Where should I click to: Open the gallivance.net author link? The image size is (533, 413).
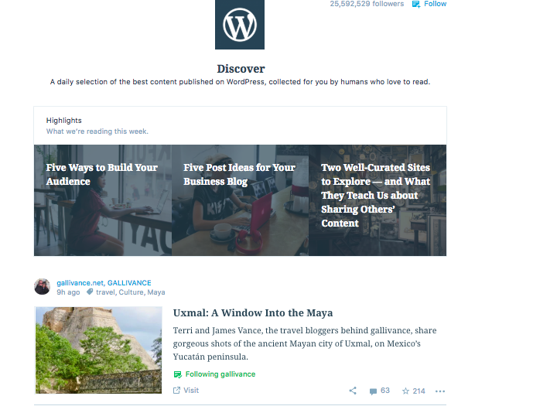[80, 283]
